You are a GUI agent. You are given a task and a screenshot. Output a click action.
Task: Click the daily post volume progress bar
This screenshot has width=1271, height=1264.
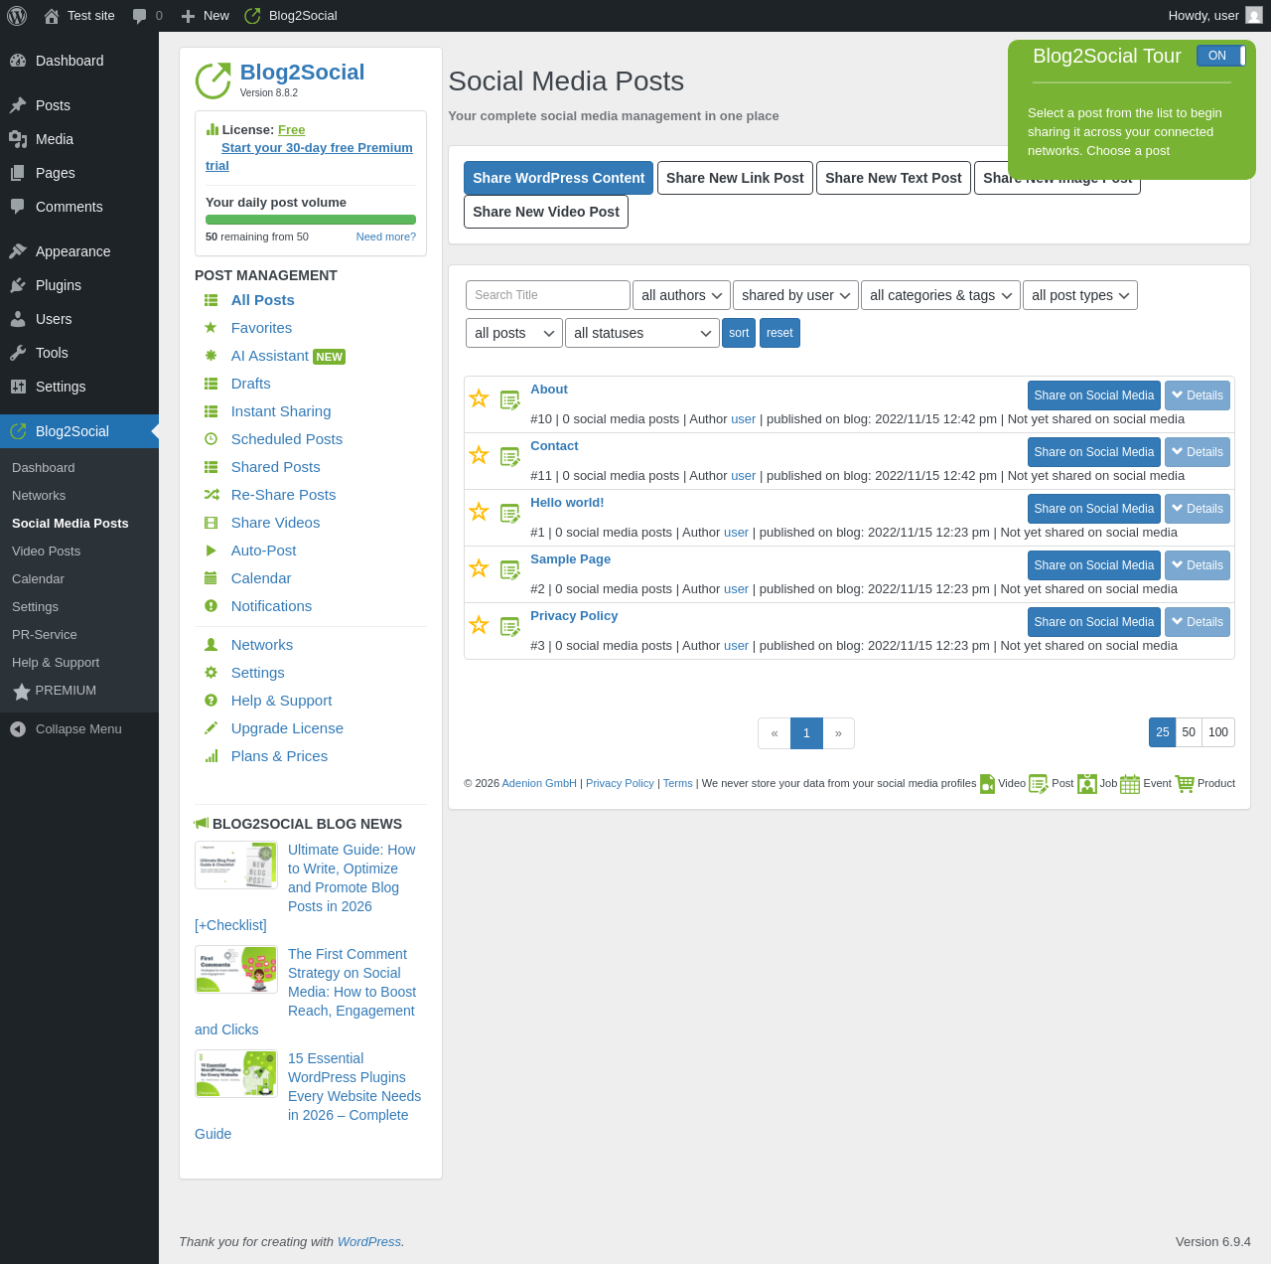pos(311,220)
